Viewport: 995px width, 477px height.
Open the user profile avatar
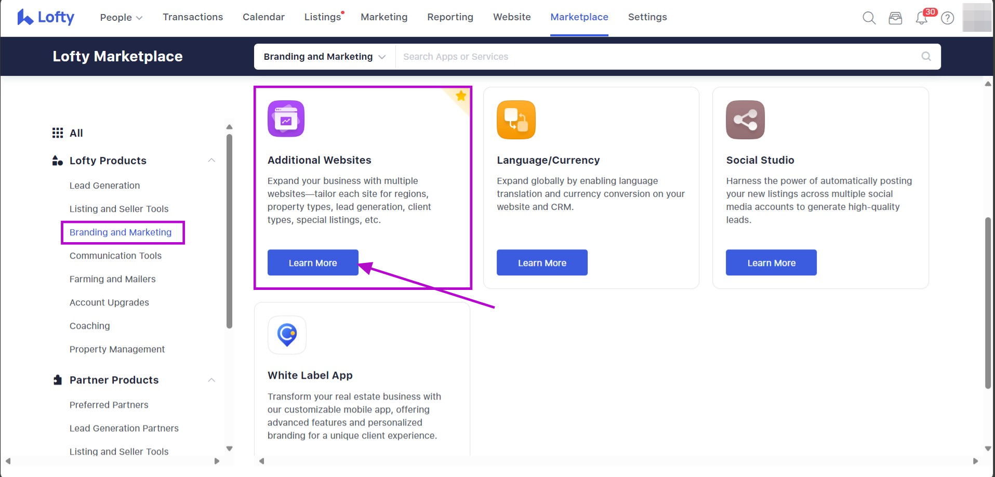[977, 17]
